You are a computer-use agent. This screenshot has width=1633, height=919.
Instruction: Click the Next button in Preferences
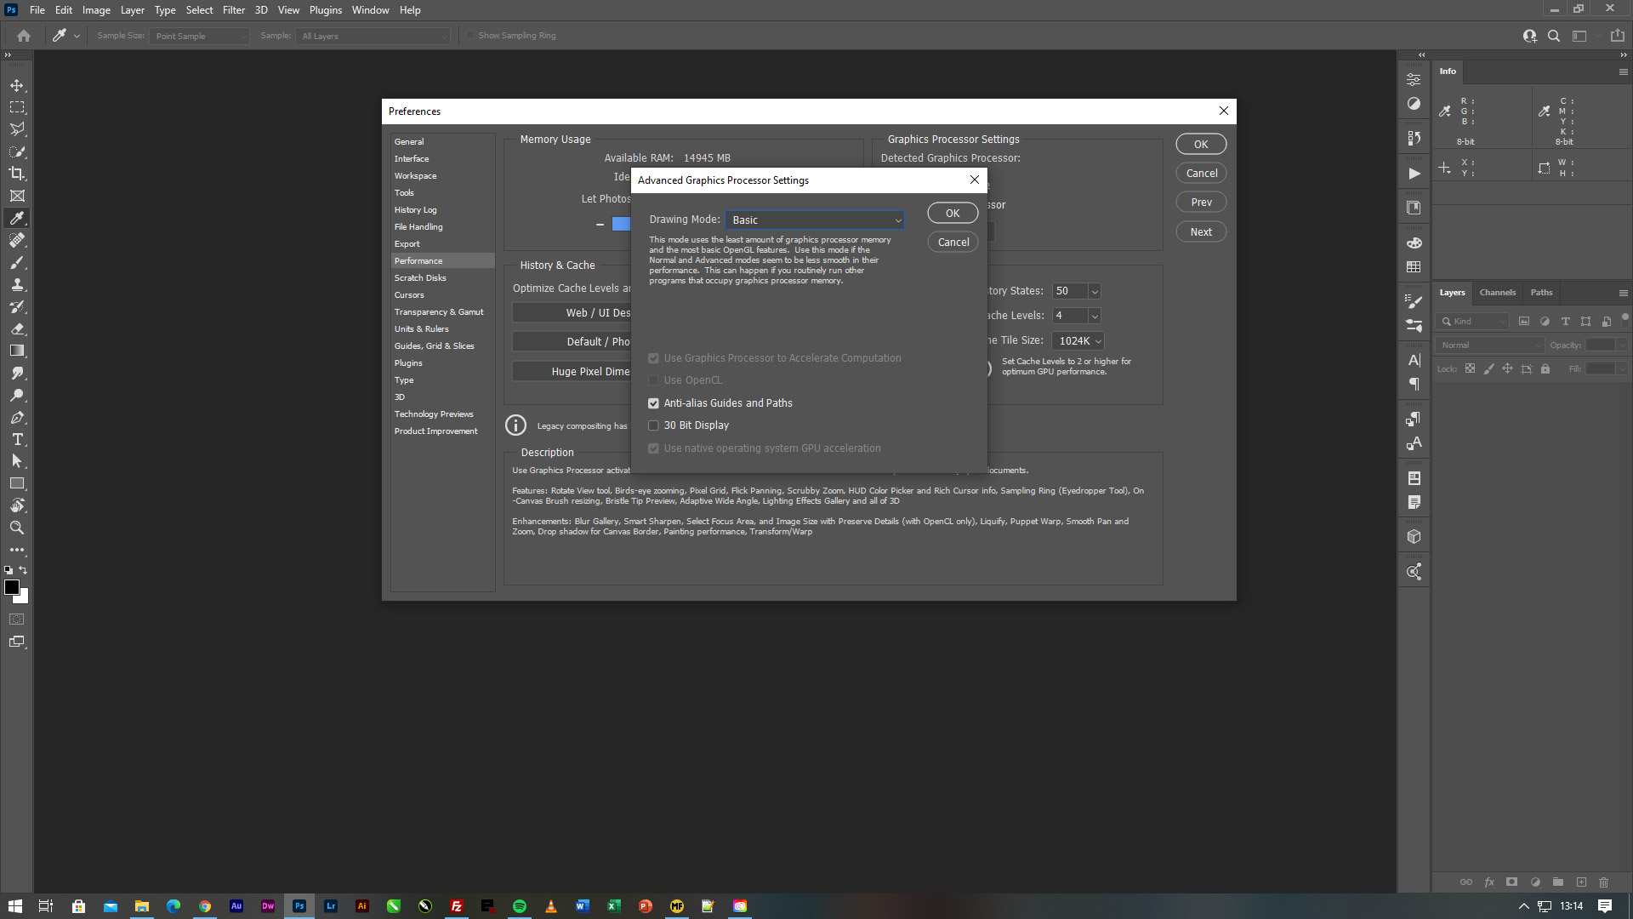coord(1201,231)
